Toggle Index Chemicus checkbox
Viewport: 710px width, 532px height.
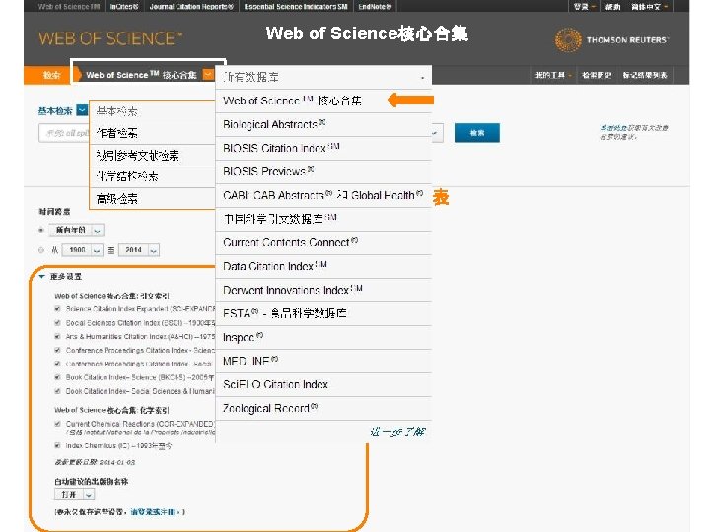coord(57,445)
